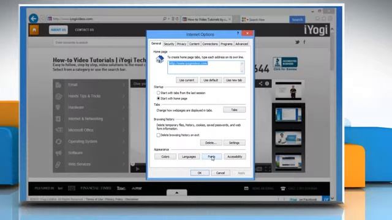Switch to the Connections tab
392x220 pixels.
coord(209,44)
